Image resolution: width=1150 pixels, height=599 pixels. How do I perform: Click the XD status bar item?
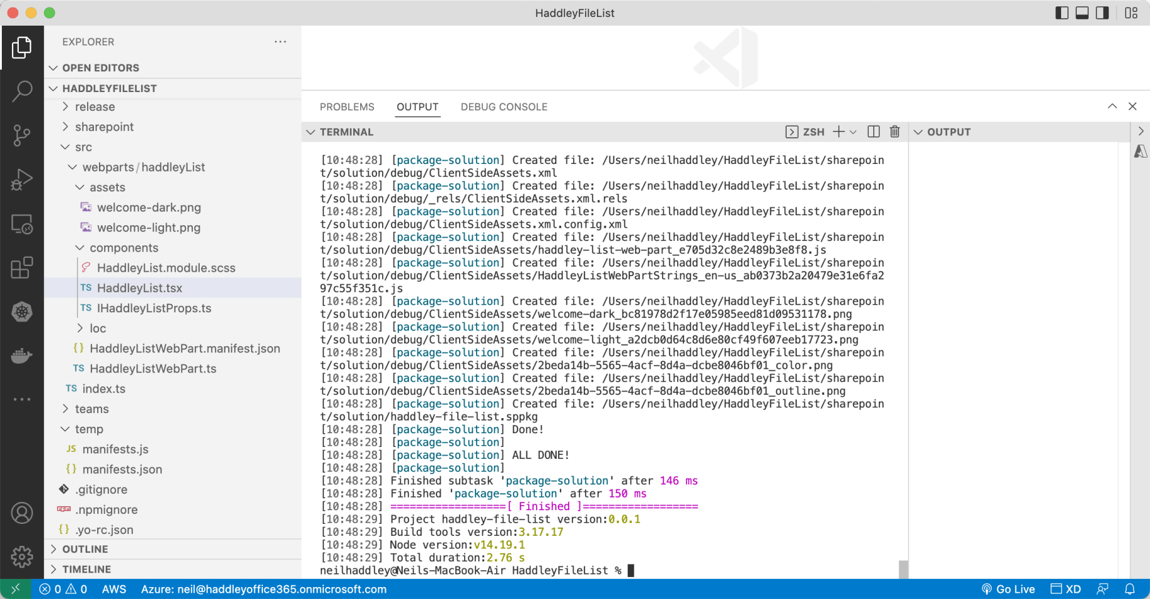click(x=1066, y=589)
